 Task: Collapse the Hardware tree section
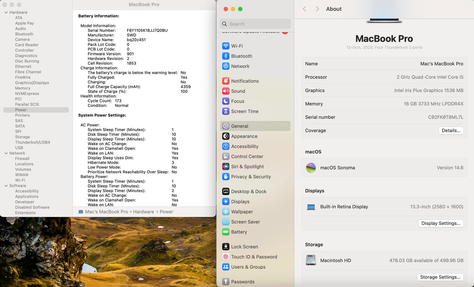tap(6, 12)
